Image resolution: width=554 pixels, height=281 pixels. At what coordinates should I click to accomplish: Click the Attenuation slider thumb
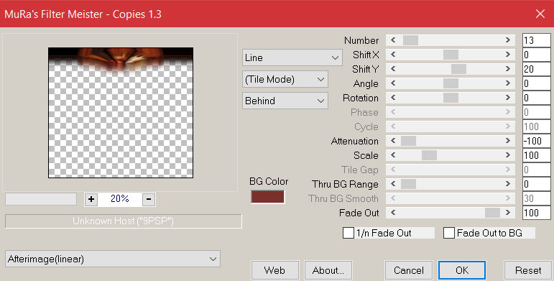[x=408, y=141]
